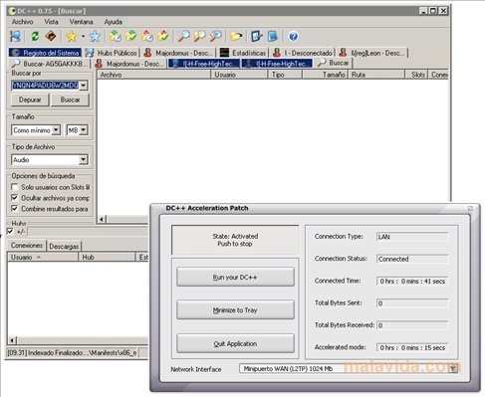Open Finished Downloads toolbar icon
Viewport: 485px width, 397px height.
131,36
